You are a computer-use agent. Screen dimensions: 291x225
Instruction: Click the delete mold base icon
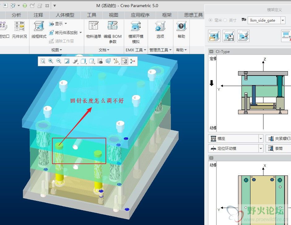pyautogui.click(x=286, y=36)
